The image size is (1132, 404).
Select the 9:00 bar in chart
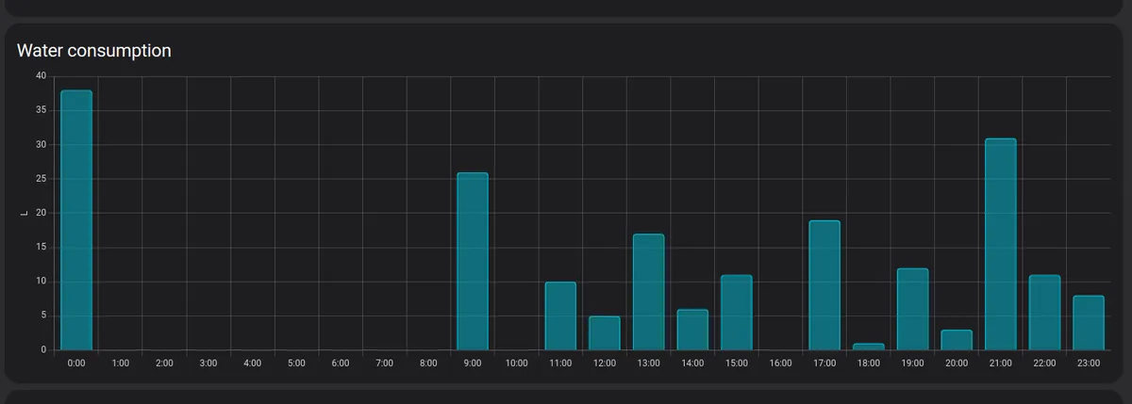(473, 262)
